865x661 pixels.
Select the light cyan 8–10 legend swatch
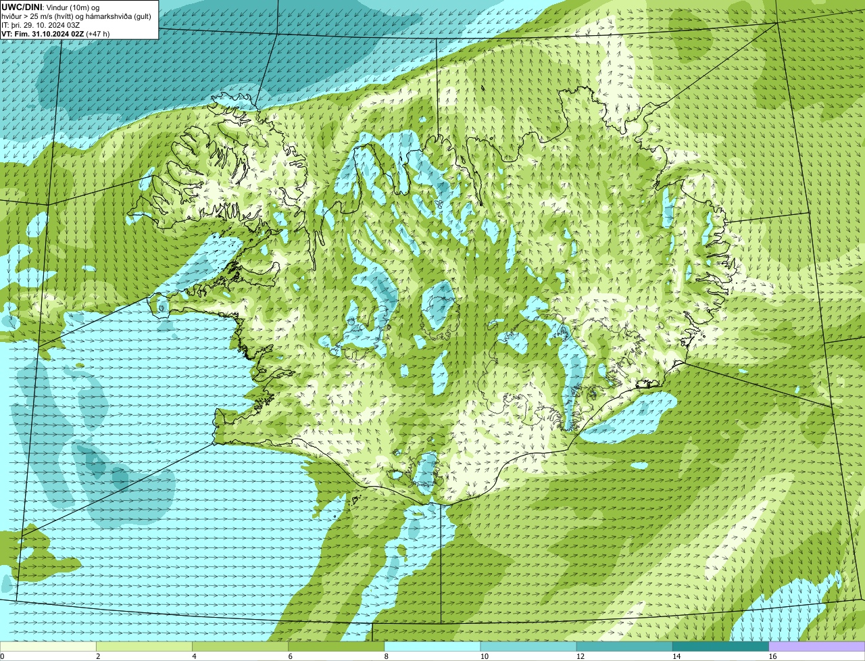coord(432,646)
